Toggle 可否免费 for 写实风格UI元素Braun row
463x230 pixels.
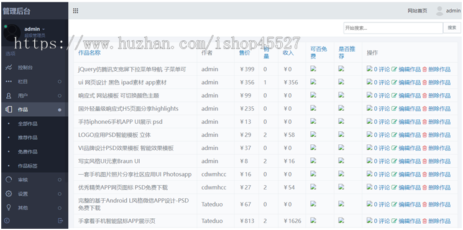click(x=313, y=160)
